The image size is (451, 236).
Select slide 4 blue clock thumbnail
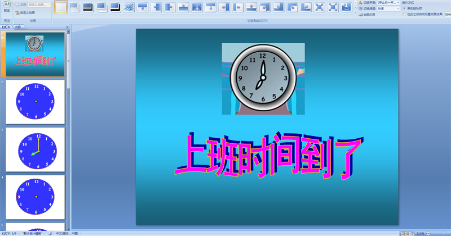[36, 197]
